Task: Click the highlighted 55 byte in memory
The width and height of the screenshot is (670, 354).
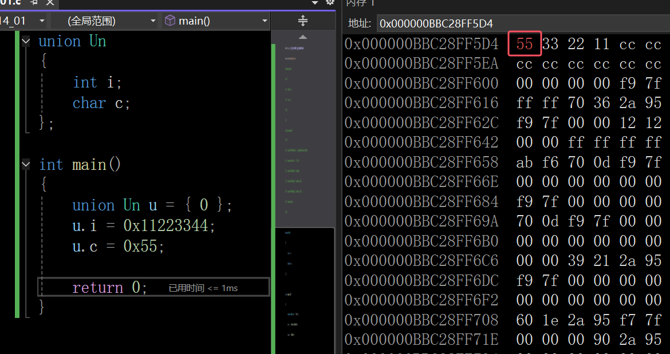Action: click(525, 43)
